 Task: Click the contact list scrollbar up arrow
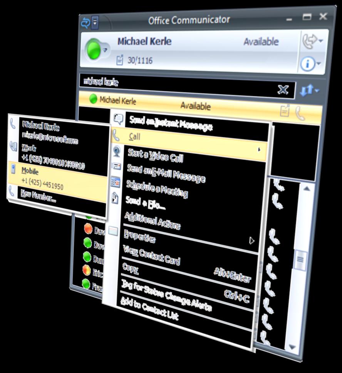coord(307,189)
